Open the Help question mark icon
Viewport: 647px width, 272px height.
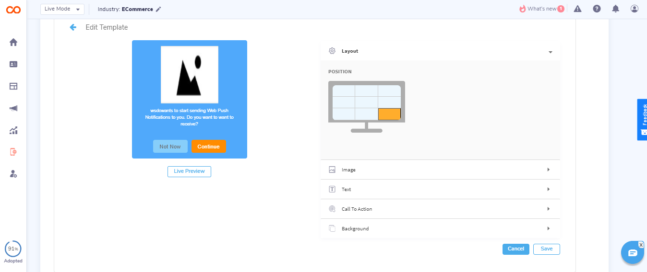coord(597,9)
